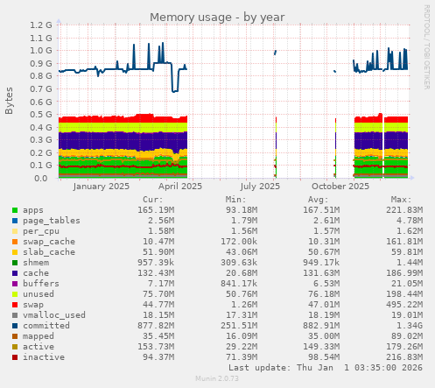Click mapped max value 89.02M

[406, 336]
